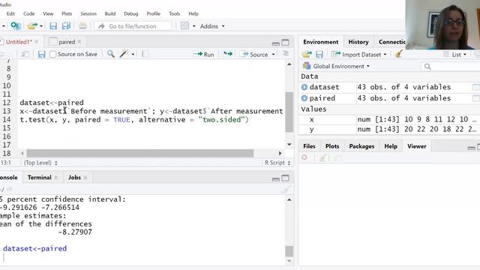This screenshot has height=270, width=480.
Task: Click the code tools magic wand icon
Action: pos(124,54)
